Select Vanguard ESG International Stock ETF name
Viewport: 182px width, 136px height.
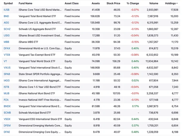pyautogui.click(x=40, y=119)
